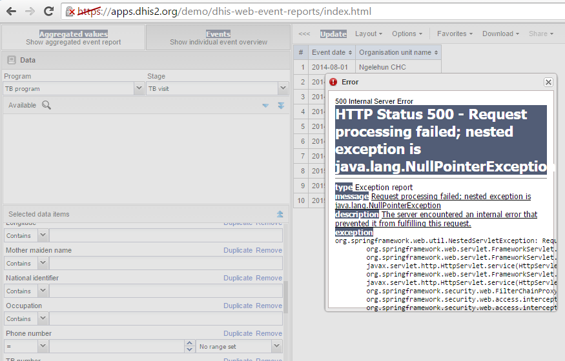Click the browser back arrow
The image size is (565, 361).
[x=11, y=11]
